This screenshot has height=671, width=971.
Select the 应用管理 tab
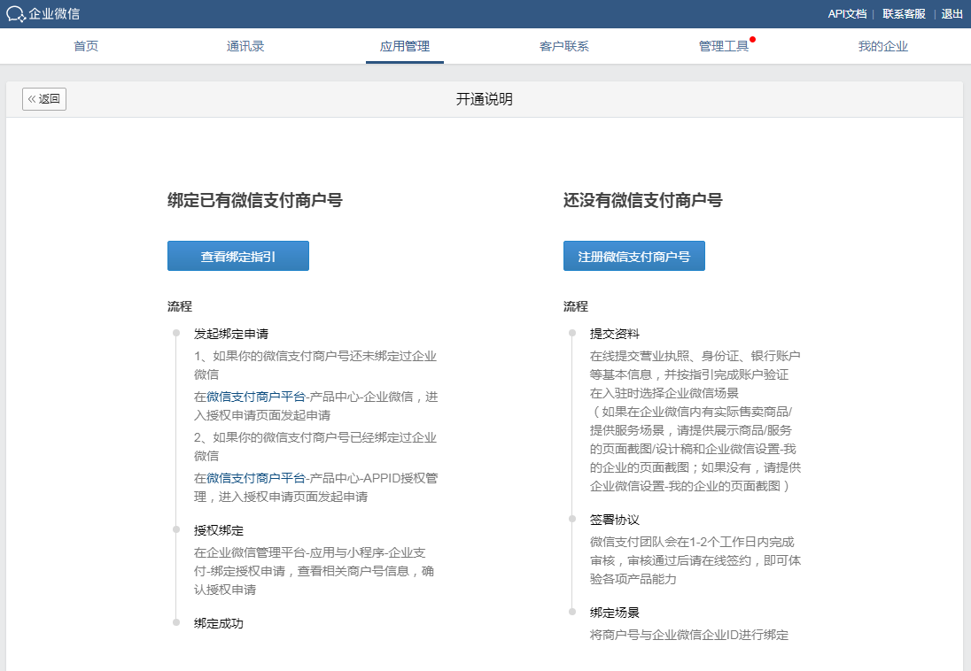(x=404, y=46)
